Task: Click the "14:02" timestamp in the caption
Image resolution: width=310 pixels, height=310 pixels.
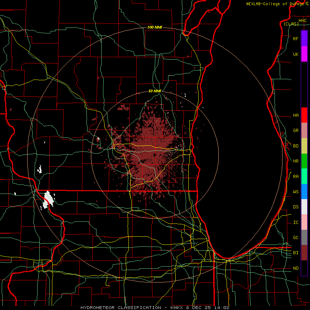Action: tap(222, 308)
